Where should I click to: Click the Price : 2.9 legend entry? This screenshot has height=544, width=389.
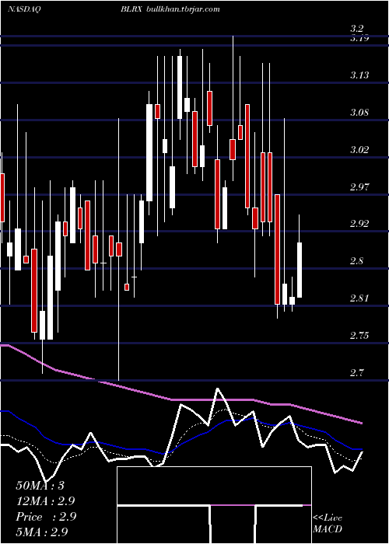(46, 517)
